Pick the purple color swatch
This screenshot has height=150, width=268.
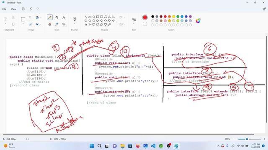click(x=191, y=17)
